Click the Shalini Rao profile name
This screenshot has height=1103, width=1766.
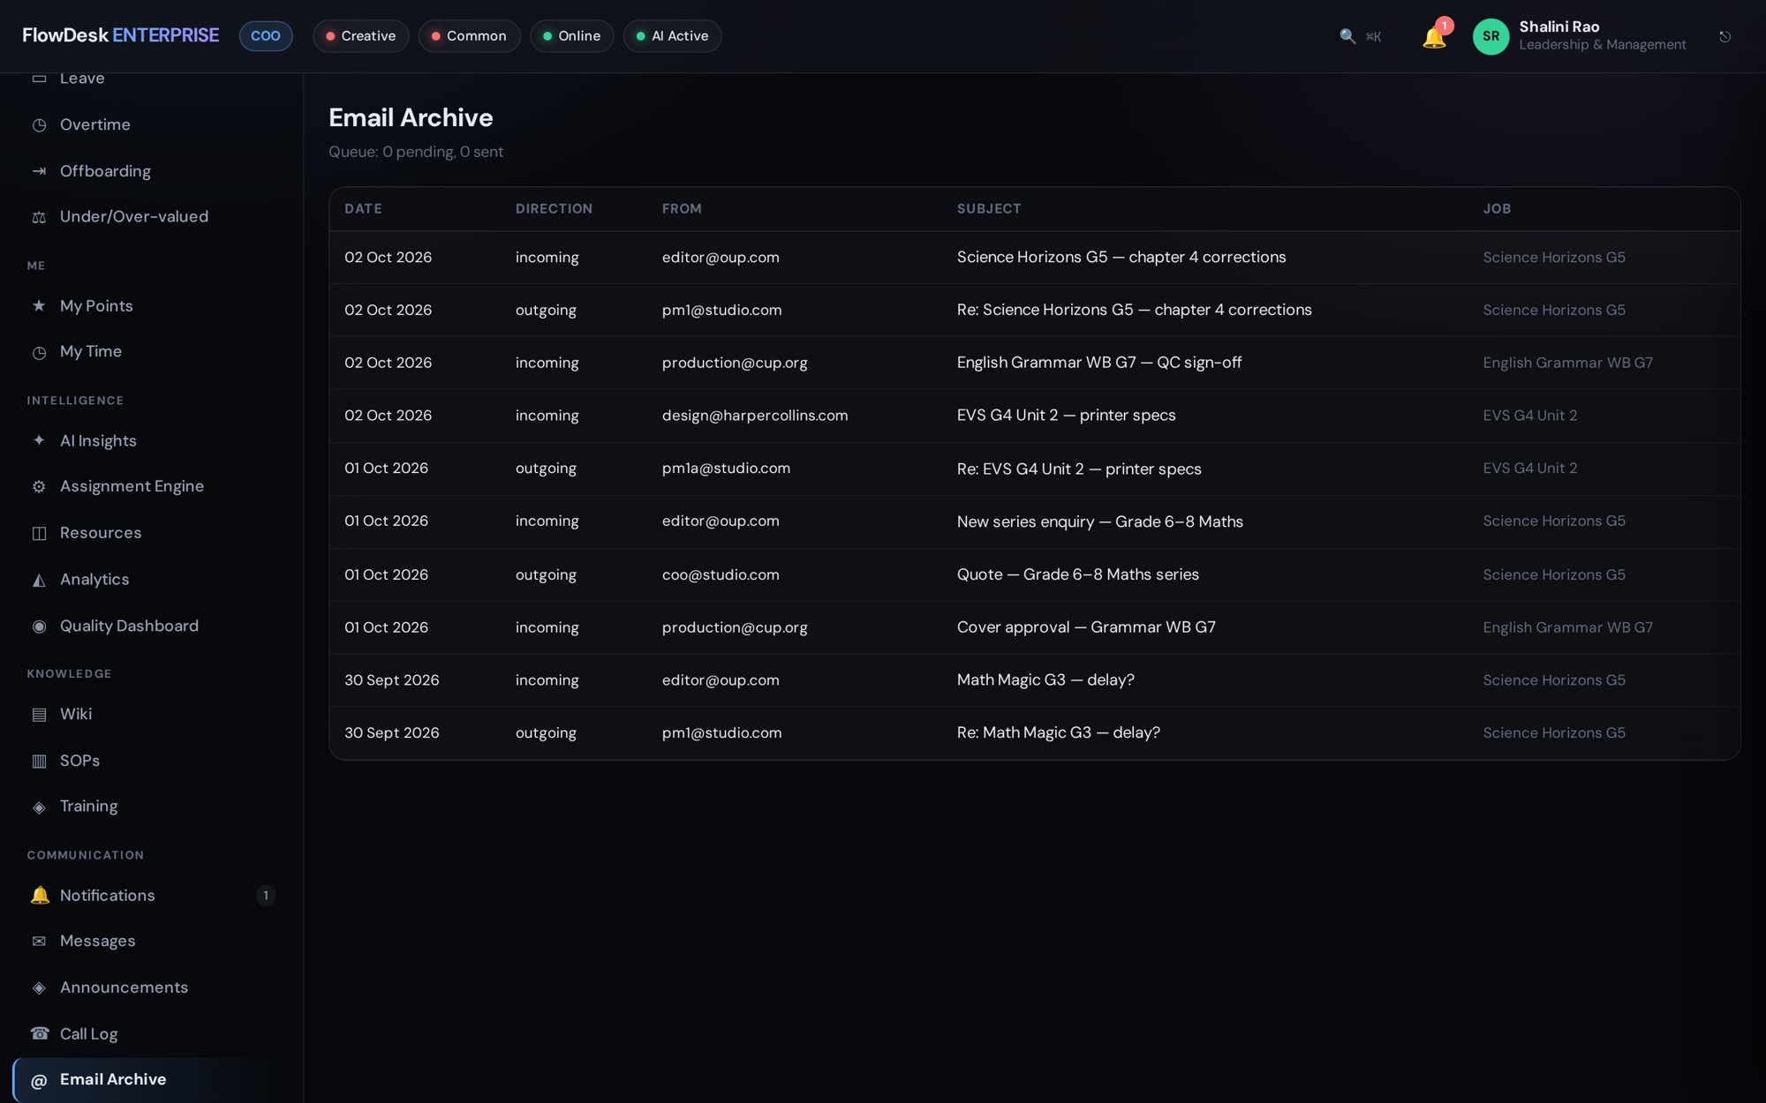pos(1559,26)
